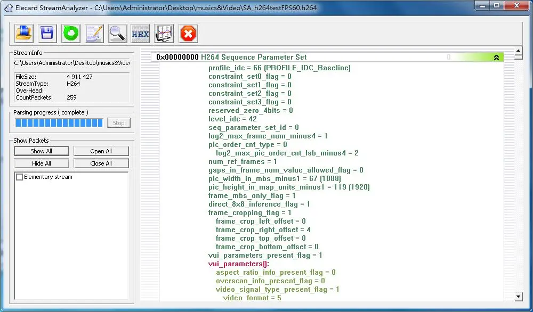Select the constraint_set3_flag = 0 line

tap(250, 102)
